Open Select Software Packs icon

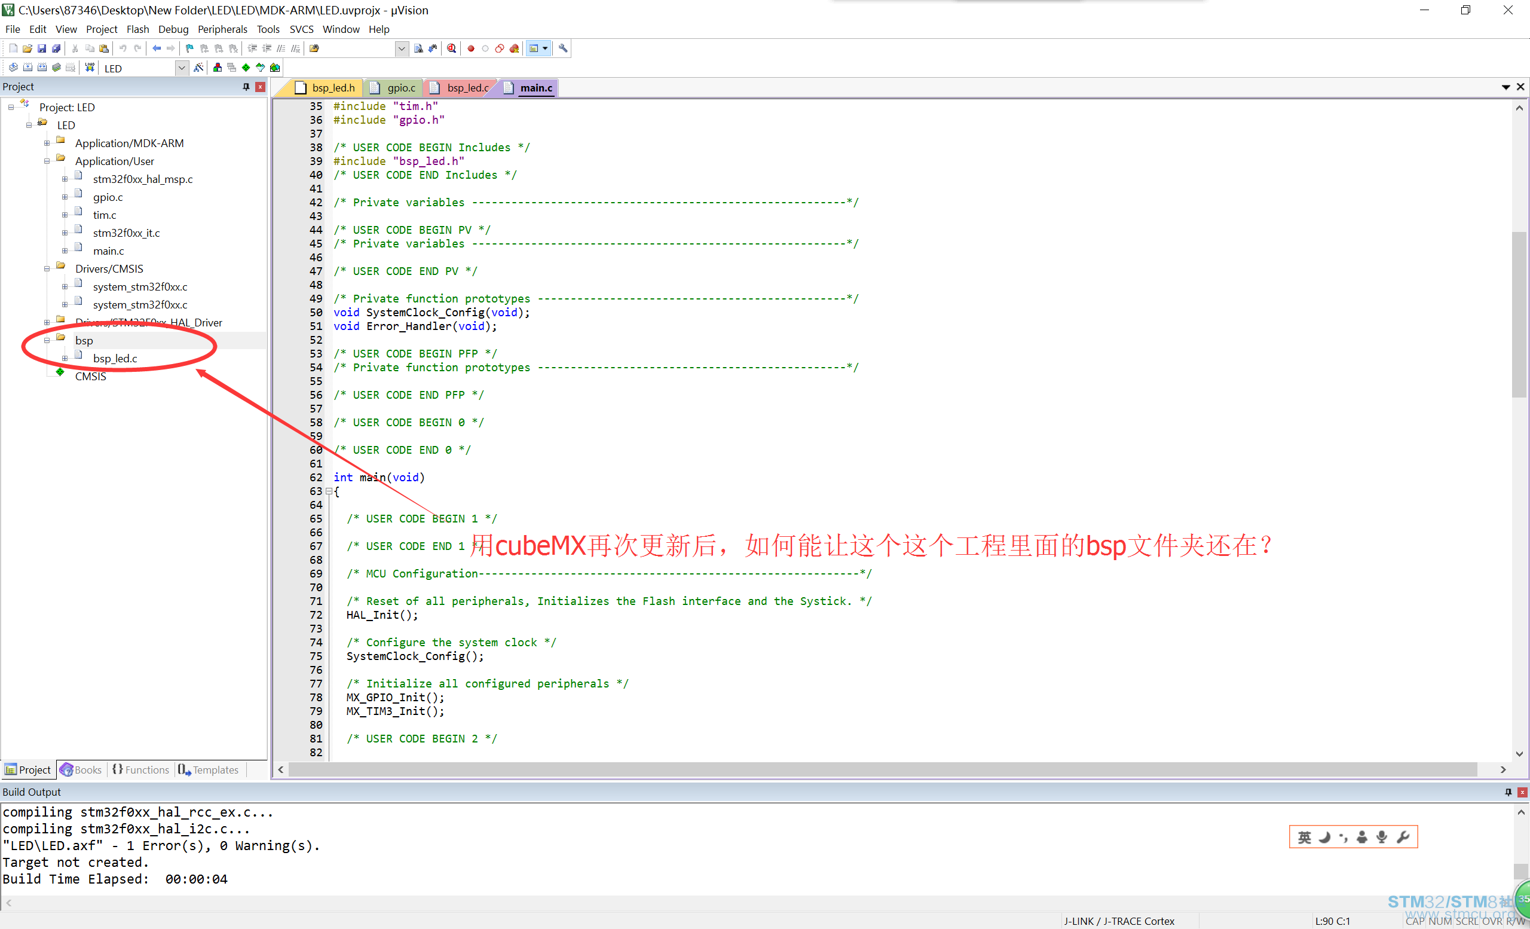click(x=260, y=68)
